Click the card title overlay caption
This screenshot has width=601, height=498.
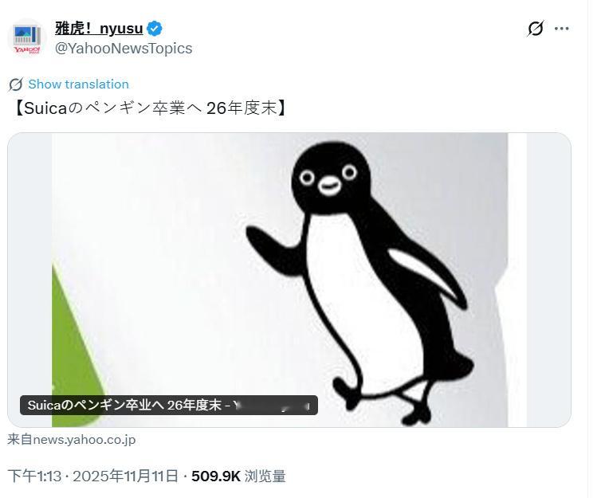pos(169,406)
